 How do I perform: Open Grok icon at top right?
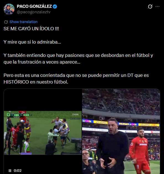[x=150, y=6]
